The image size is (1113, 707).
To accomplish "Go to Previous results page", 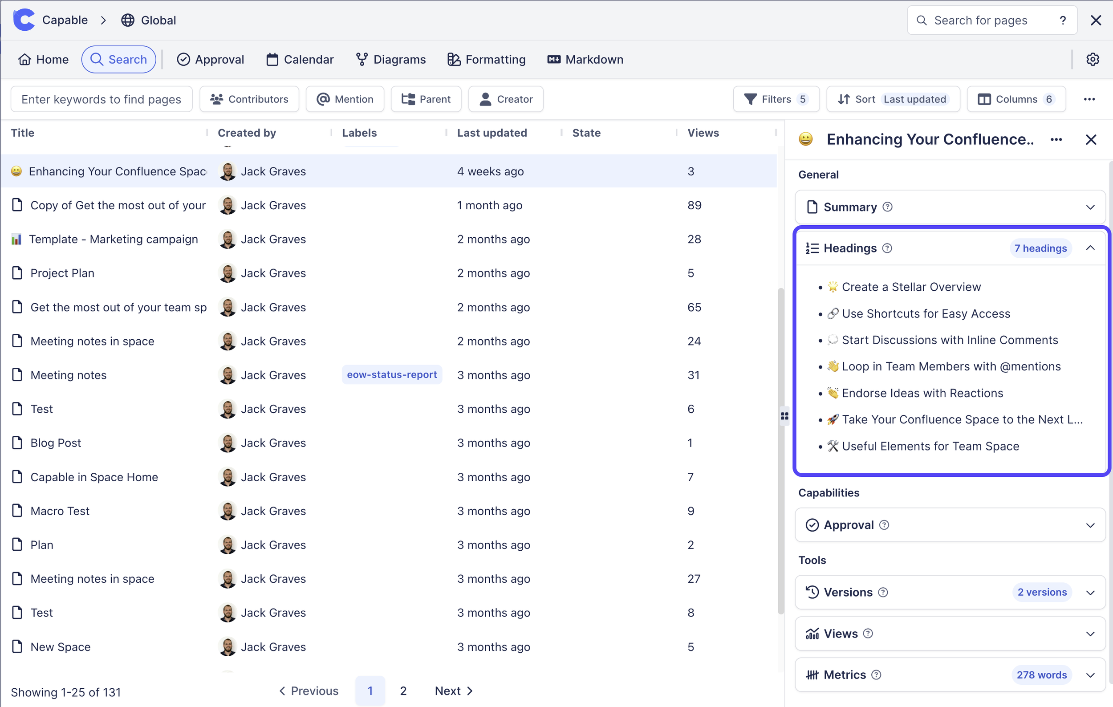I will pyautogui.click(x=309, y=691).
